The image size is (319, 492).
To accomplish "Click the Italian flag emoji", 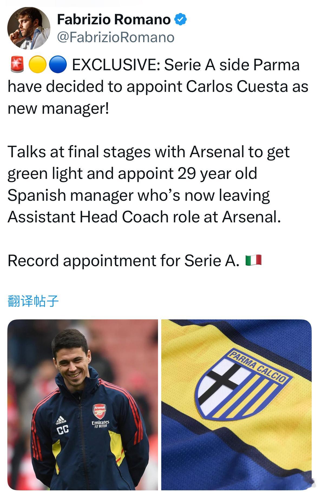I will tap(253, 260).
